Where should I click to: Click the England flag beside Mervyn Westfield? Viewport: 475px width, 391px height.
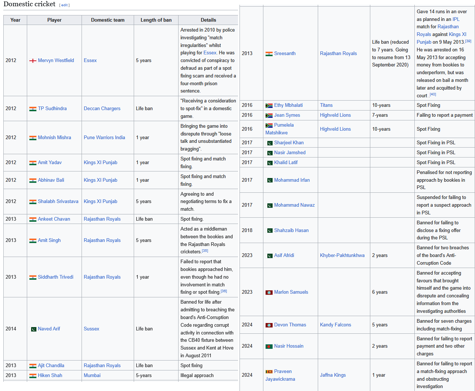pyautogui.click(x=33, y=61)
